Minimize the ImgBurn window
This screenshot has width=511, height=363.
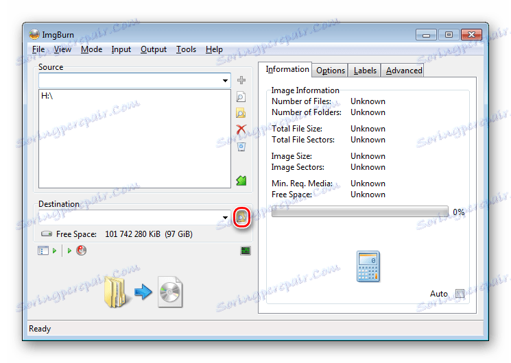426,34
